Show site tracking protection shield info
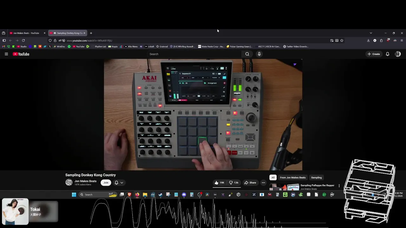This screenshot has width=406, height=228. click(x=50, y=41)
